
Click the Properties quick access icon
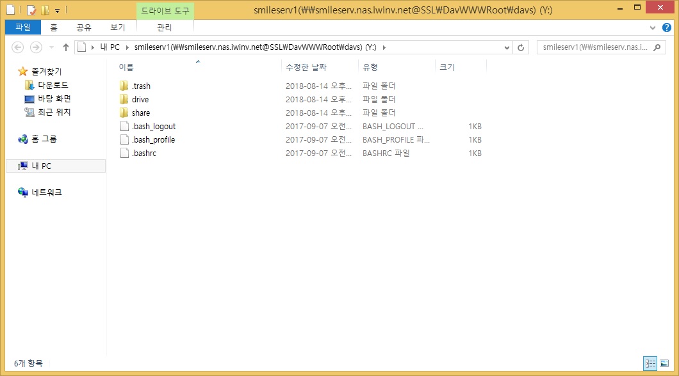pos(31,10)
